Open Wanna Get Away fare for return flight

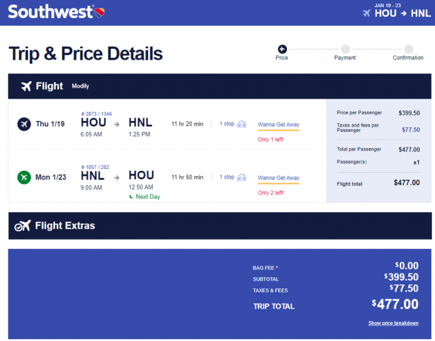[x=279, y=178]
